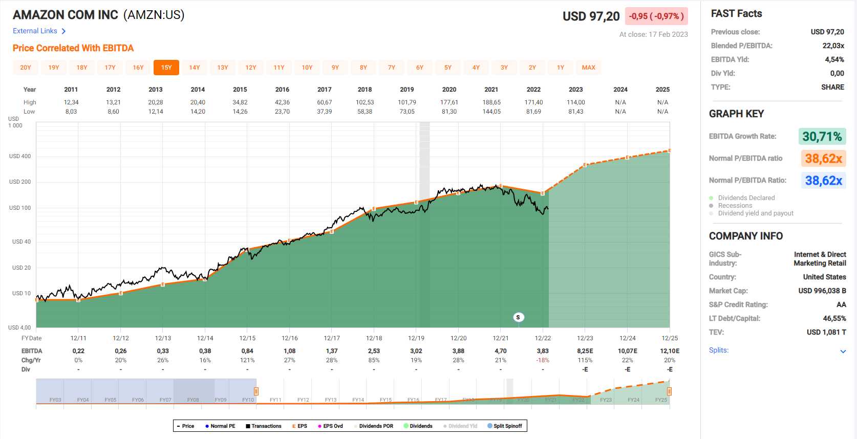Viewport: 857px width, 439px height.
Task: Toggle the Price line in the legend
Action: tap(185, 426)
